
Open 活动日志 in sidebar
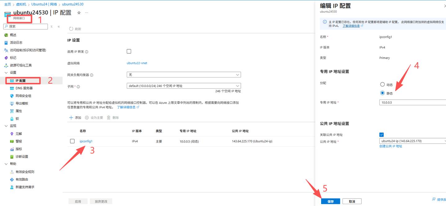point(16,42)
